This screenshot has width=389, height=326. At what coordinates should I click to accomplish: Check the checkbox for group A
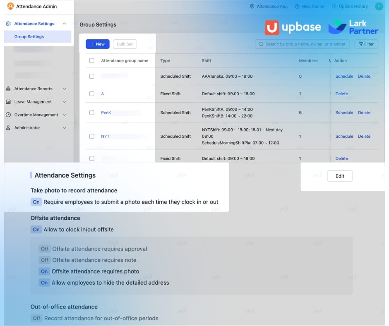[92, 93]
